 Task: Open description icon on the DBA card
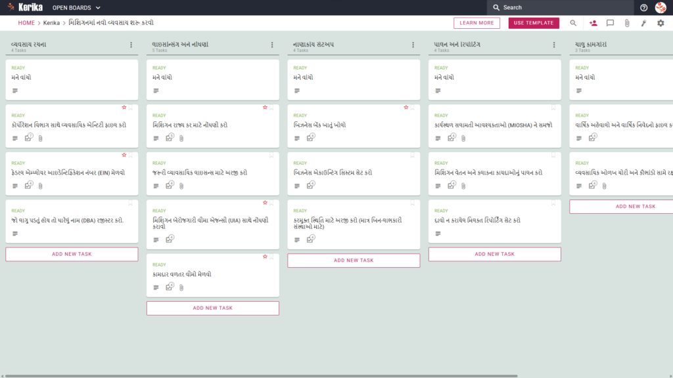(15, 234)
